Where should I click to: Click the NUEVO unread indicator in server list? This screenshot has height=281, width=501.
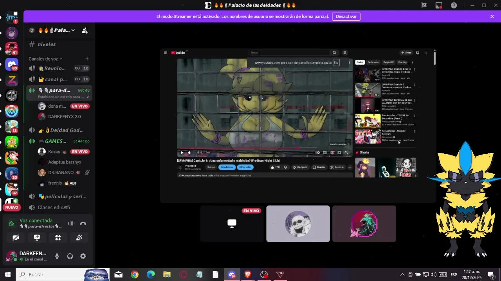click(x=12, y=207)
